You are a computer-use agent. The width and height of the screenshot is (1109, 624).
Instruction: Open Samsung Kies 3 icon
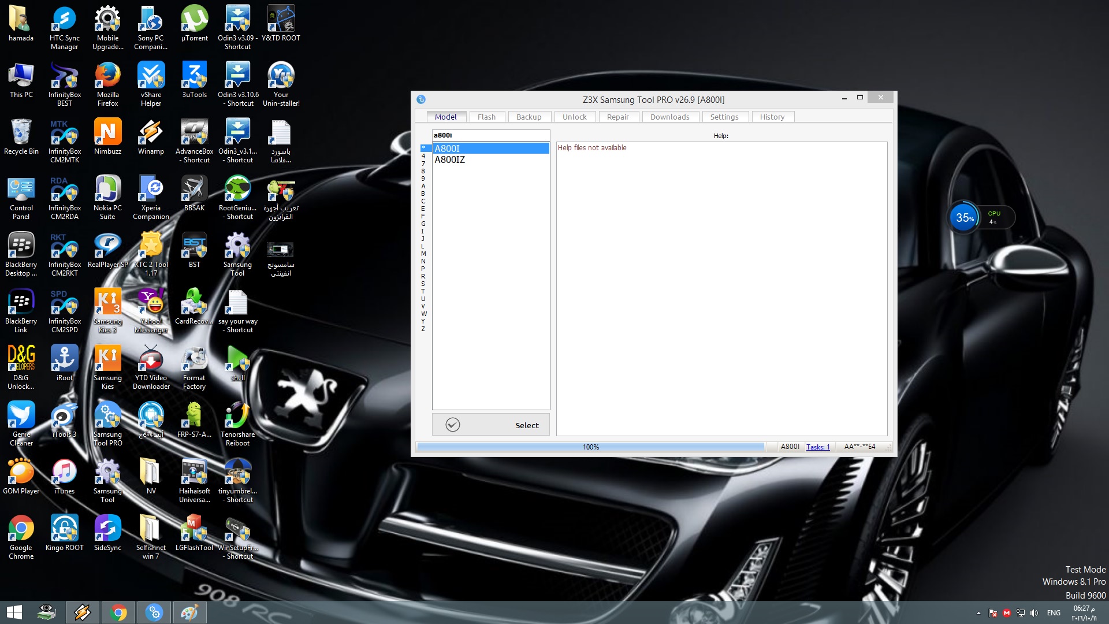point(107,311)
